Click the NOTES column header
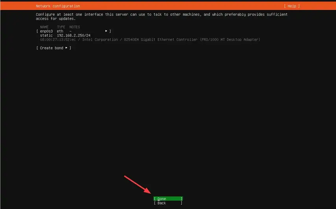Image resolution: width=336 pixels, height=209 pixels. coord(74,27)
